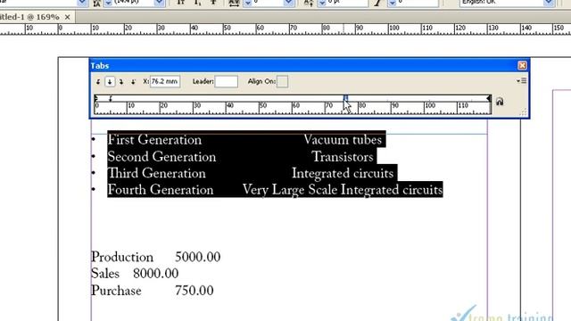
Task: Open the font name dropdown arrow
Action: 82,3
